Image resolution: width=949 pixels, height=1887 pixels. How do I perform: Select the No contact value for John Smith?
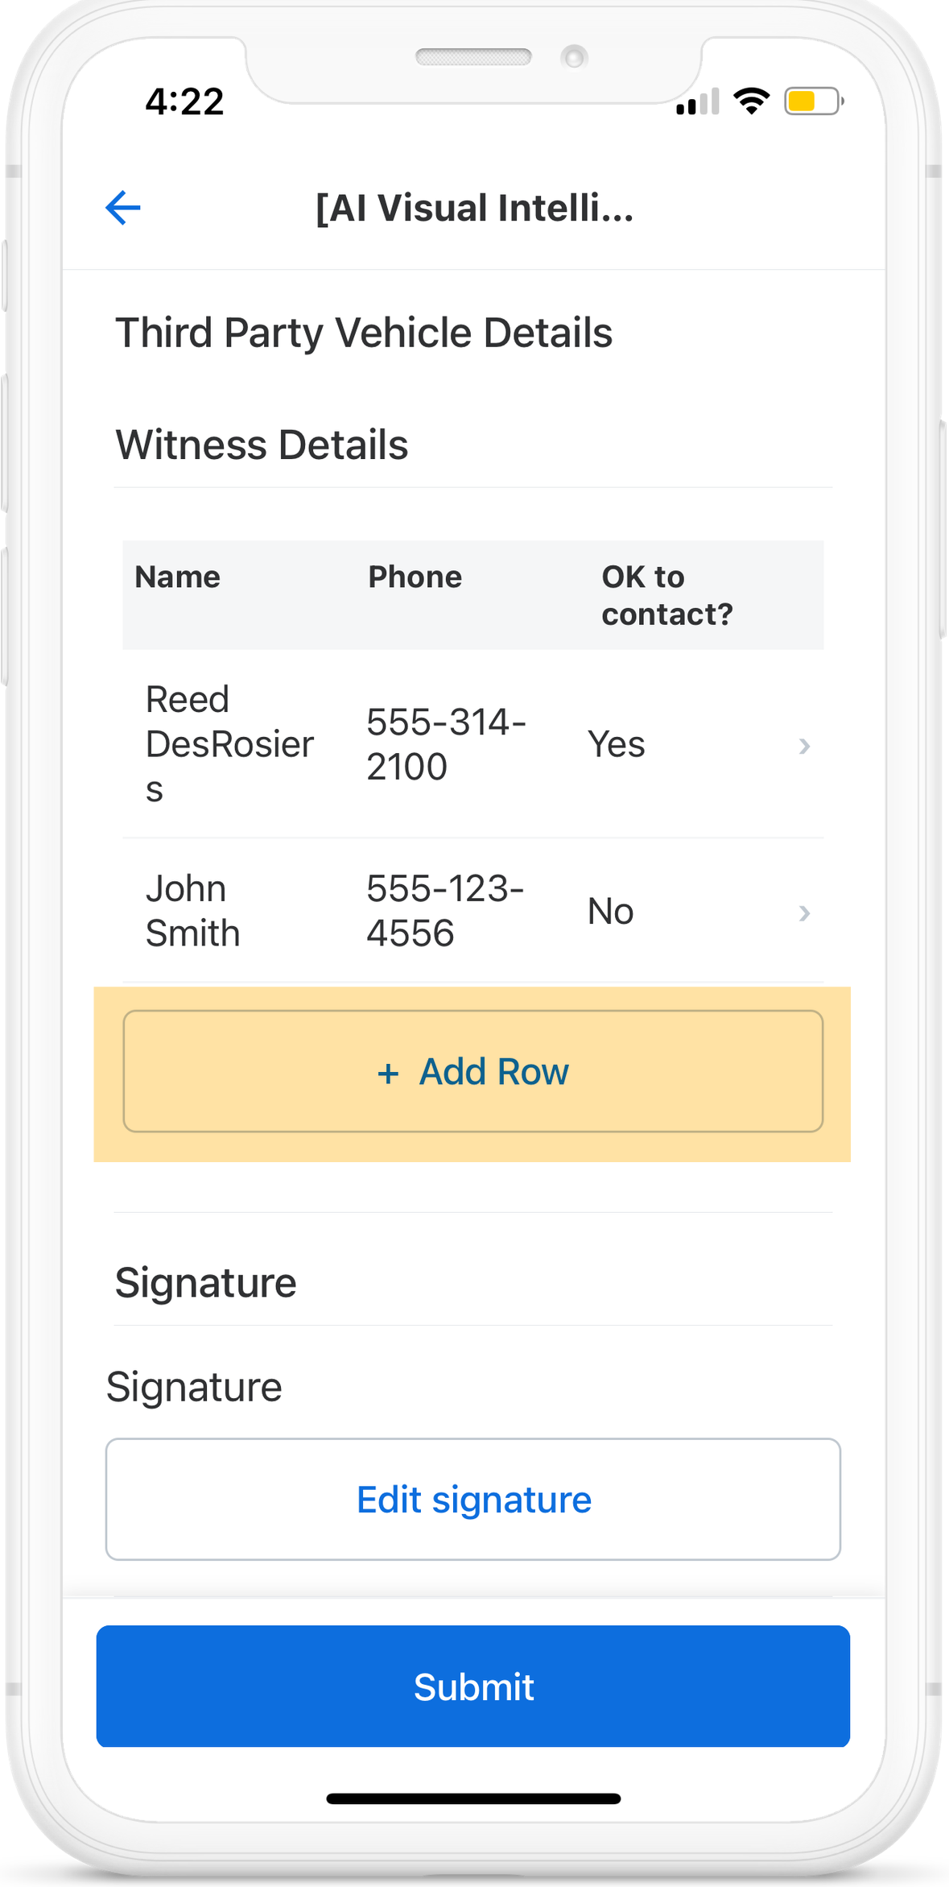610,912
